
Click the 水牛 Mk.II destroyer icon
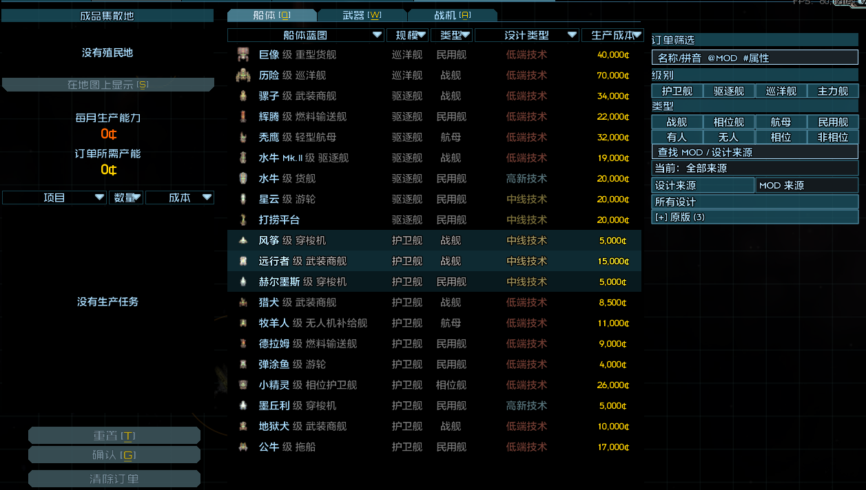pos(243,158)
